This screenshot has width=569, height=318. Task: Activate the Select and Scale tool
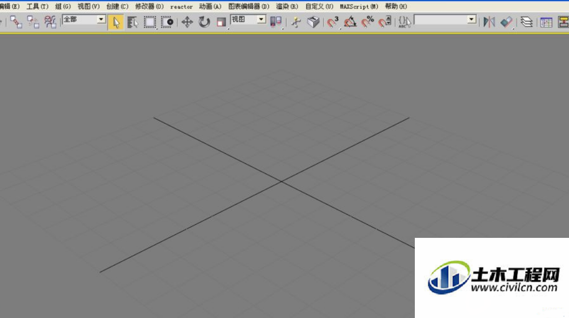coord(221,22)
